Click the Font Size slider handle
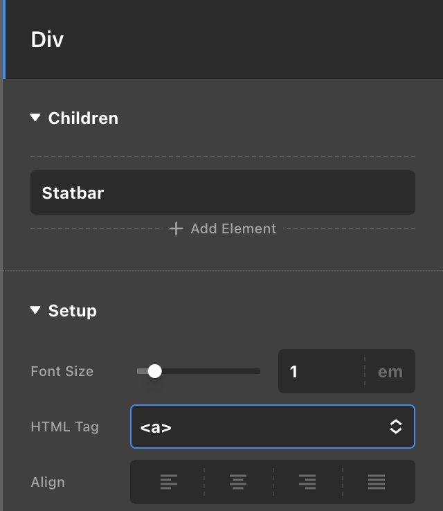The width and height of the screenshot is (443, 511). tap(154, 371)
